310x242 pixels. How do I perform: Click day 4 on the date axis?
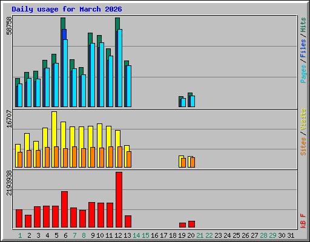(x=47, y=235)
